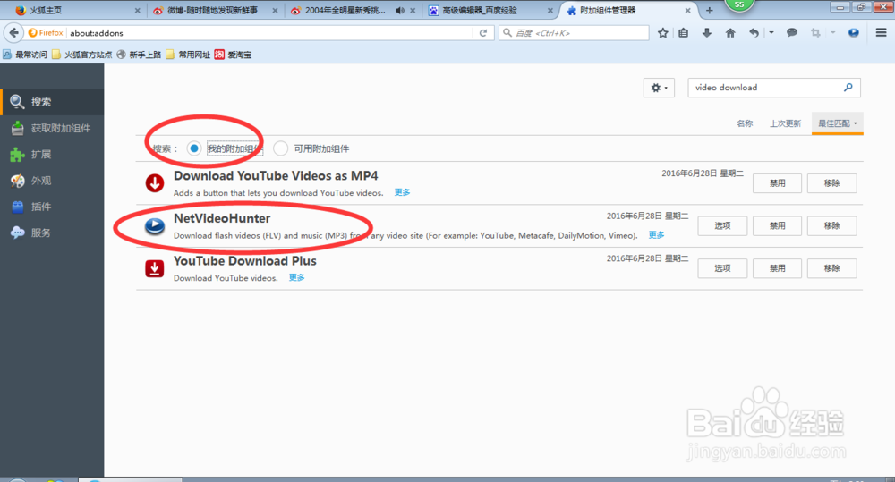895x482 pixels.
Task: Switch to 高级编辑器_百度经验 tab
Action: 490,10
